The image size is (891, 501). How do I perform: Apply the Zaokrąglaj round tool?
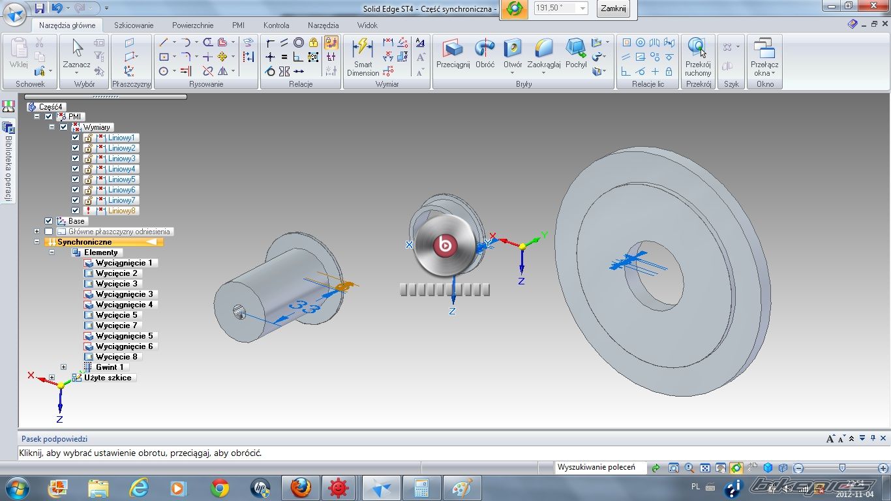click(544, 53)
